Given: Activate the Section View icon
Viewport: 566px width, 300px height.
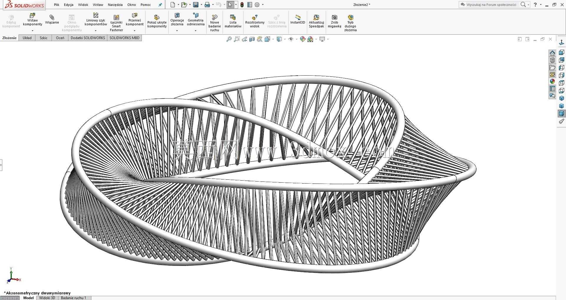Looking at the screenshot, I should point(252,39).
